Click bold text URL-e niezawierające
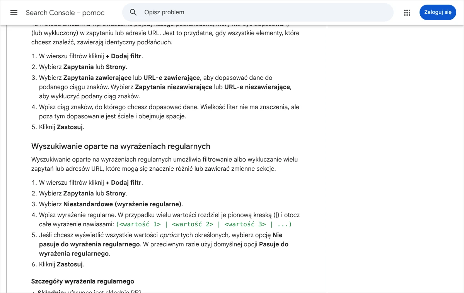The height and width of the screenshot is (293, 464). point(257,87)
